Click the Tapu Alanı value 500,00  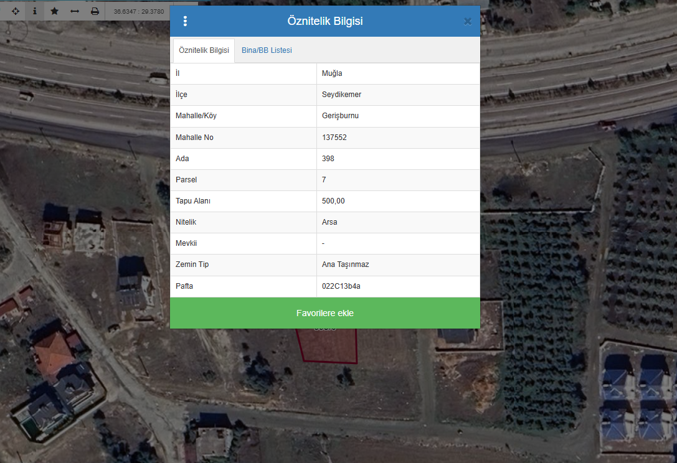click(x=333, y=201)
